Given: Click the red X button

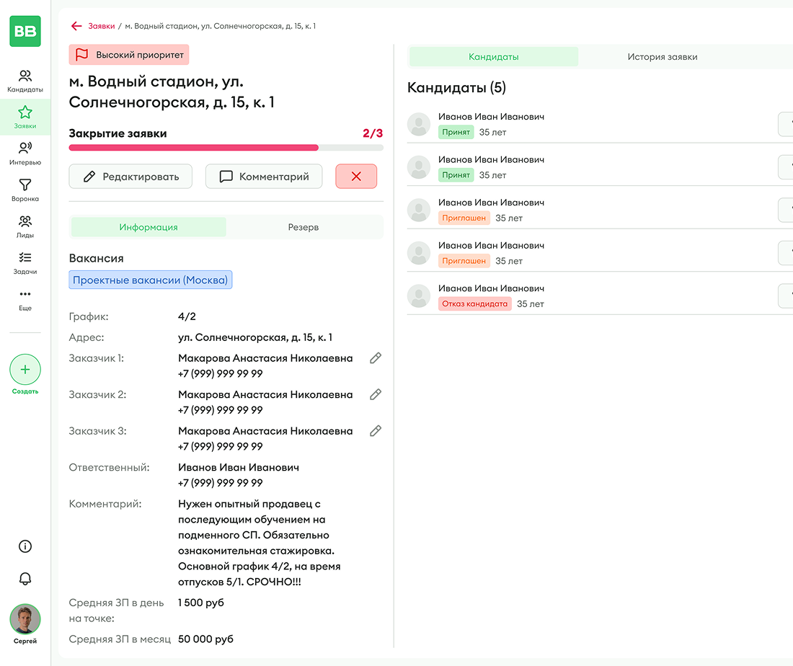Looking at the screenshot, I should pyautogui.click(x=356, y=177).
